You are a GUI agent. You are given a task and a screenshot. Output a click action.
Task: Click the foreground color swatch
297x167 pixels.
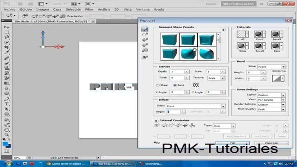pyautogui.click(x=5, y=144)
